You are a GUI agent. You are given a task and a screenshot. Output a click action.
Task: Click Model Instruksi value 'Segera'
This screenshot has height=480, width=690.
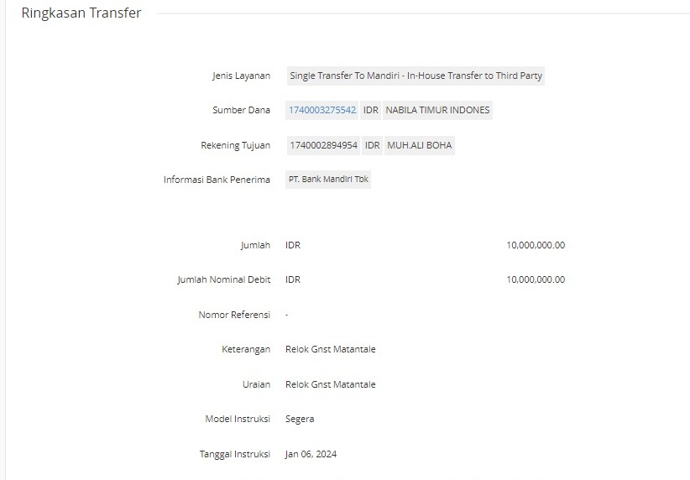(300, 419)
